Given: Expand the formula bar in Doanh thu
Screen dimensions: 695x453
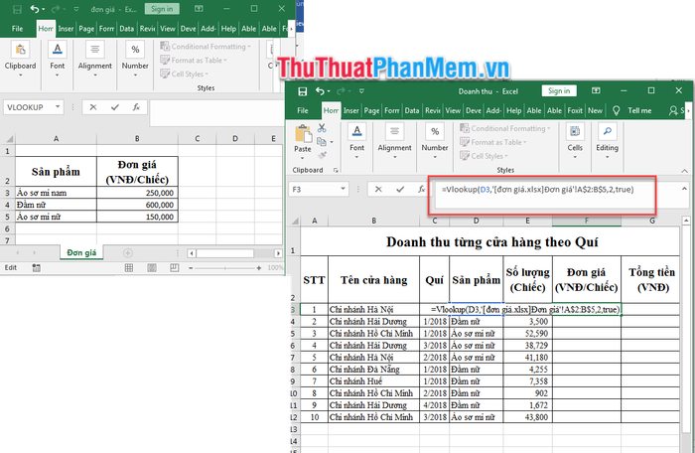Looking at the screenshot, I should click(684, 189).
